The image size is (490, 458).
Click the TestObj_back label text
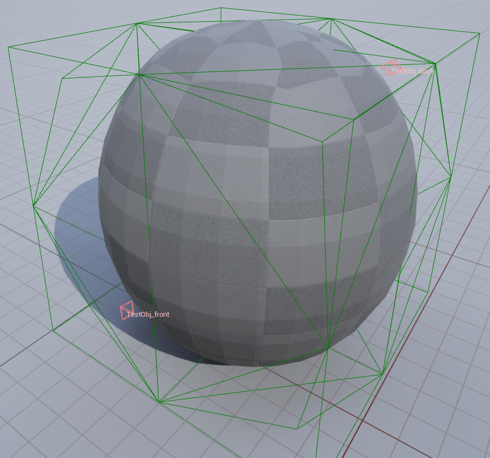[x=413, y=71]
